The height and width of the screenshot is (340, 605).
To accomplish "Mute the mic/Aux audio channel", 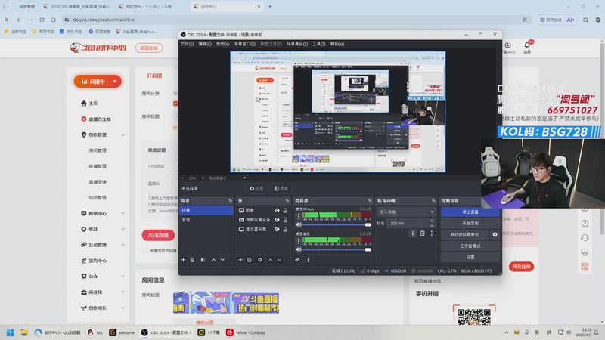I will 299,224.
